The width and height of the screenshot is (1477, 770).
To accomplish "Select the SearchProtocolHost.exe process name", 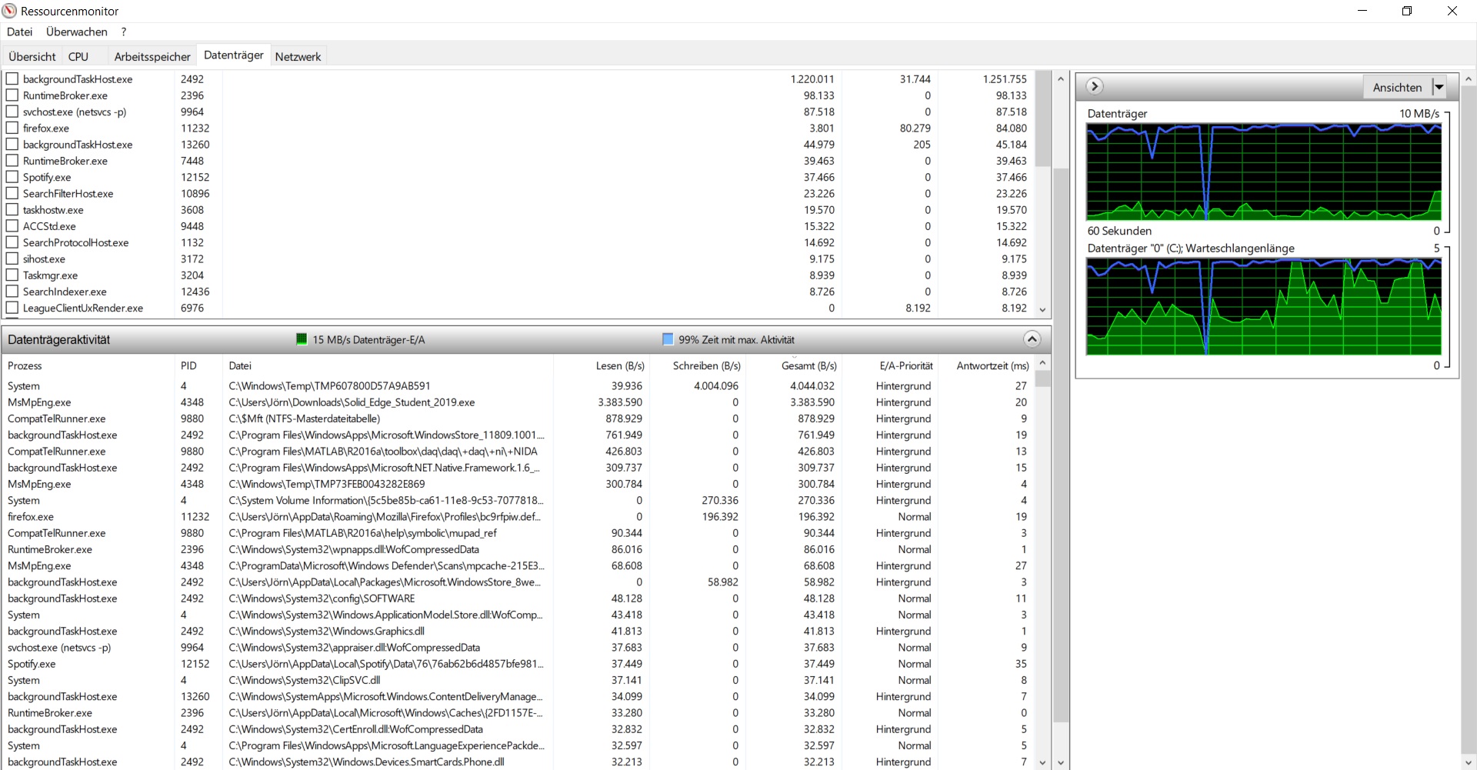I will tap(75, 242).
